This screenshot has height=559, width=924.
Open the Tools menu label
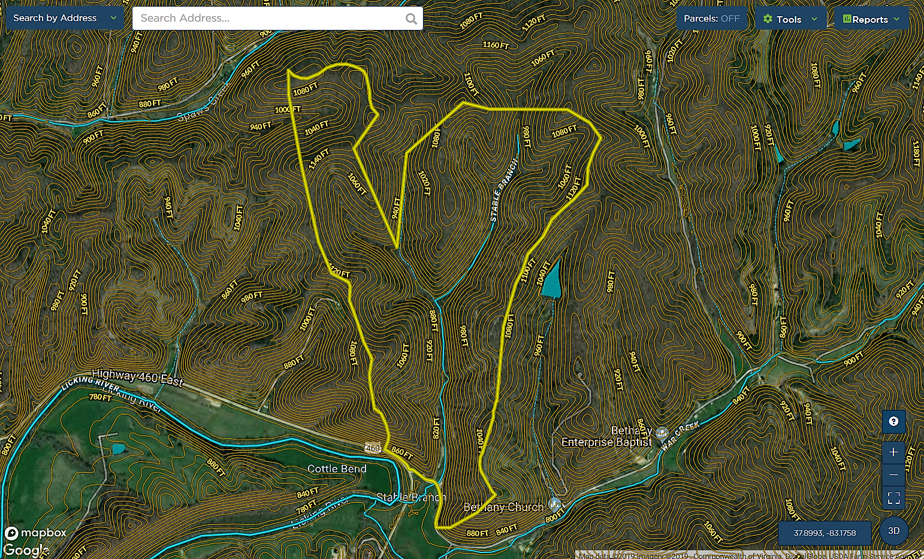click(789, 19)
